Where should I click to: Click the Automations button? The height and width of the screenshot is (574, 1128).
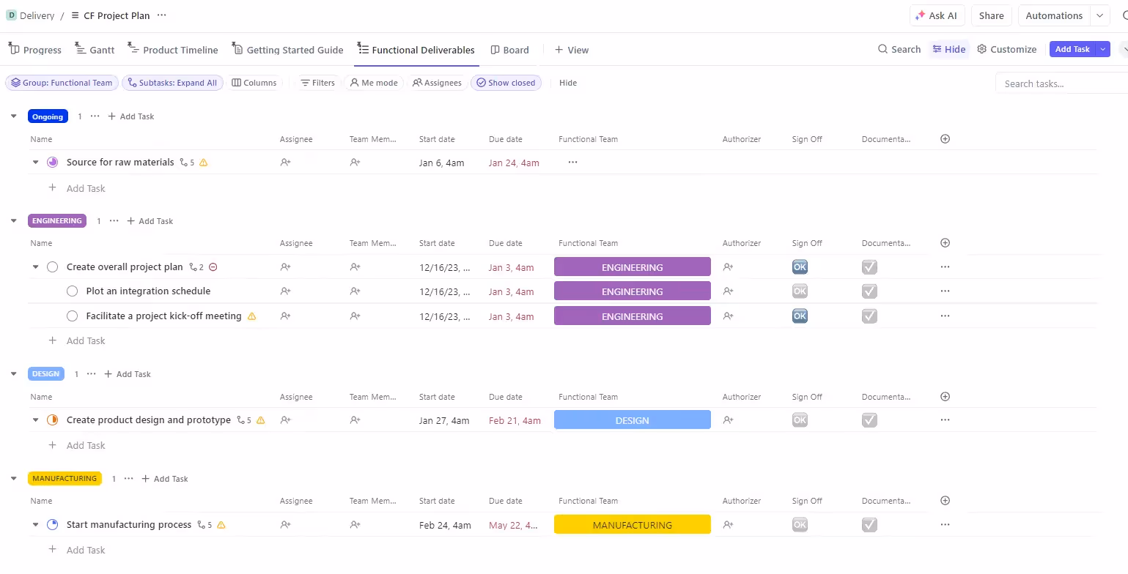[x=1053, y=15]
